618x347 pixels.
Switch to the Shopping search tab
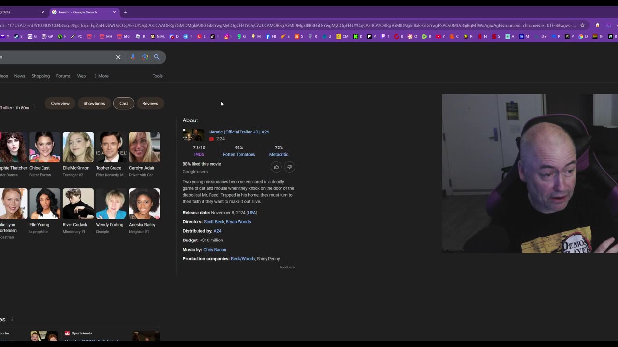[41, 76]
